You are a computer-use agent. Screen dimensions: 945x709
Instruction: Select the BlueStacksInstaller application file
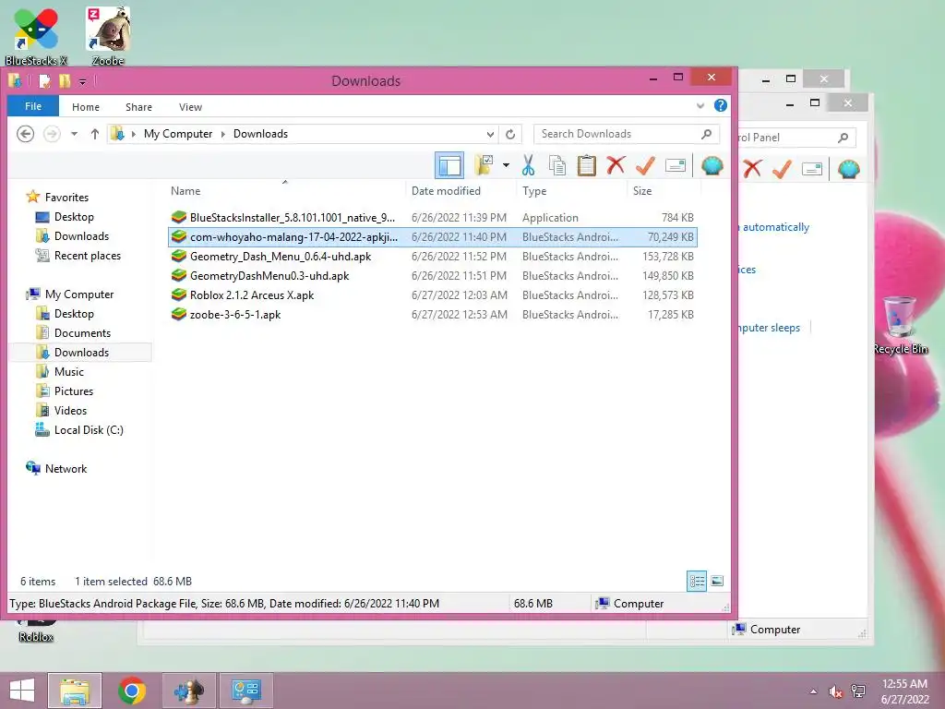(432, 218)
